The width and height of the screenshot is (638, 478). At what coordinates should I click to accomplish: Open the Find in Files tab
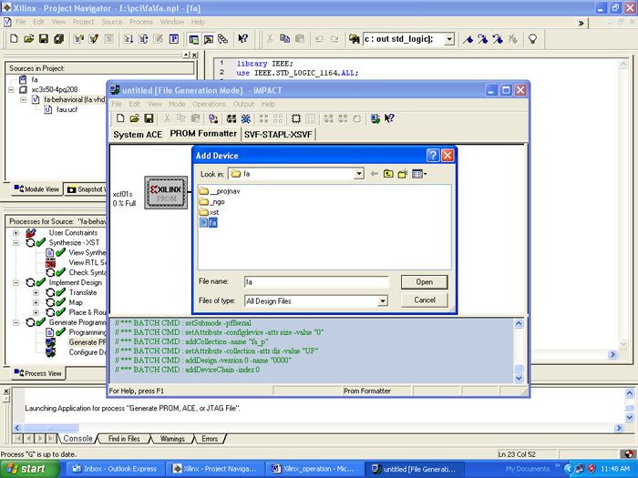[x=124, y=439]
